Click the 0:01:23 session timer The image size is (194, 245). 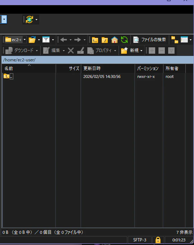(x=179, y=240)
